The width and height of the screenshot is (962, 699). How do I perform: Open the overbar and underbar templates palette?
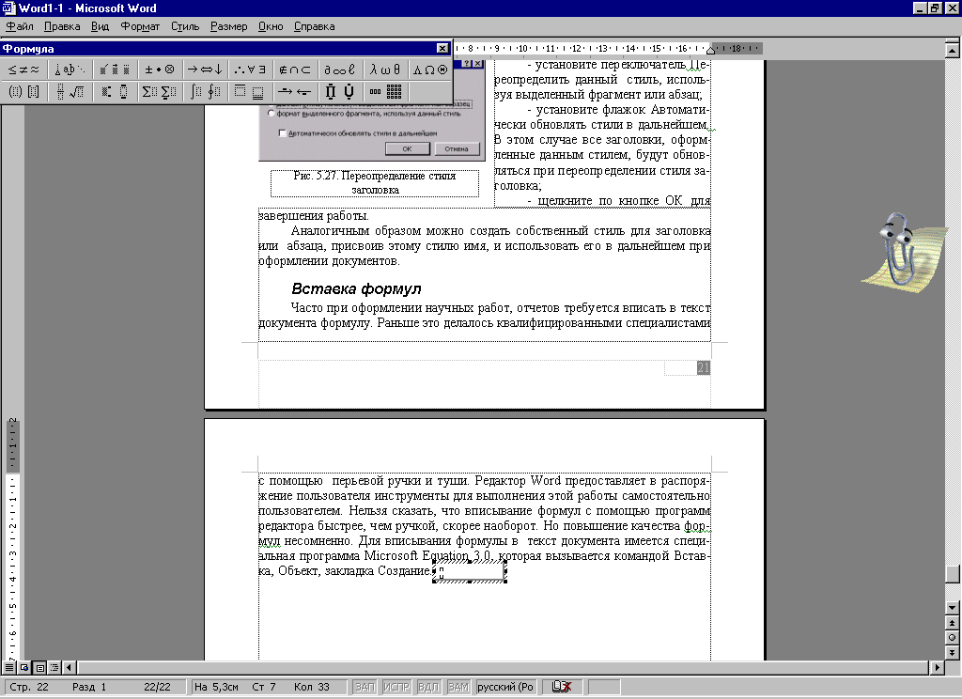(x=250, y=92)
